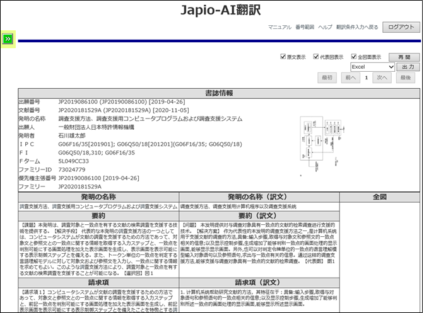Screen dimensions: 424x313
Task: Click the 発明の名称 column header
Action: coord(98,197)
